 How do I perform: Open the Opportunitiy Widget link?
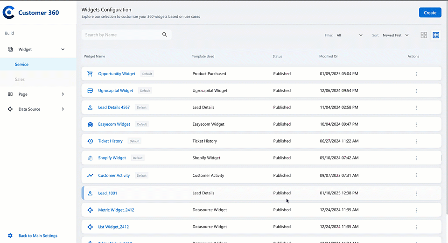click(x=117, y=73)
